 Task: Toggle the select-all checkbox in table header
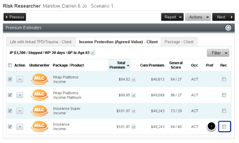pos(10,65)
